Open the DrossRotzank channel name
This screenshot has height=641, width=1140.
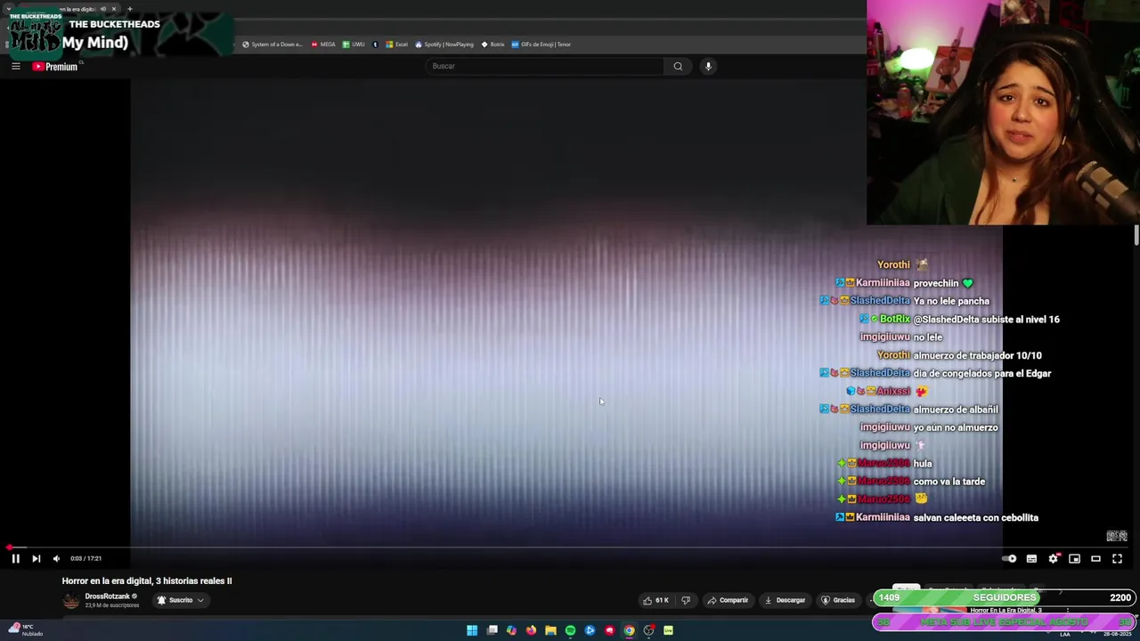coord(108,596)
